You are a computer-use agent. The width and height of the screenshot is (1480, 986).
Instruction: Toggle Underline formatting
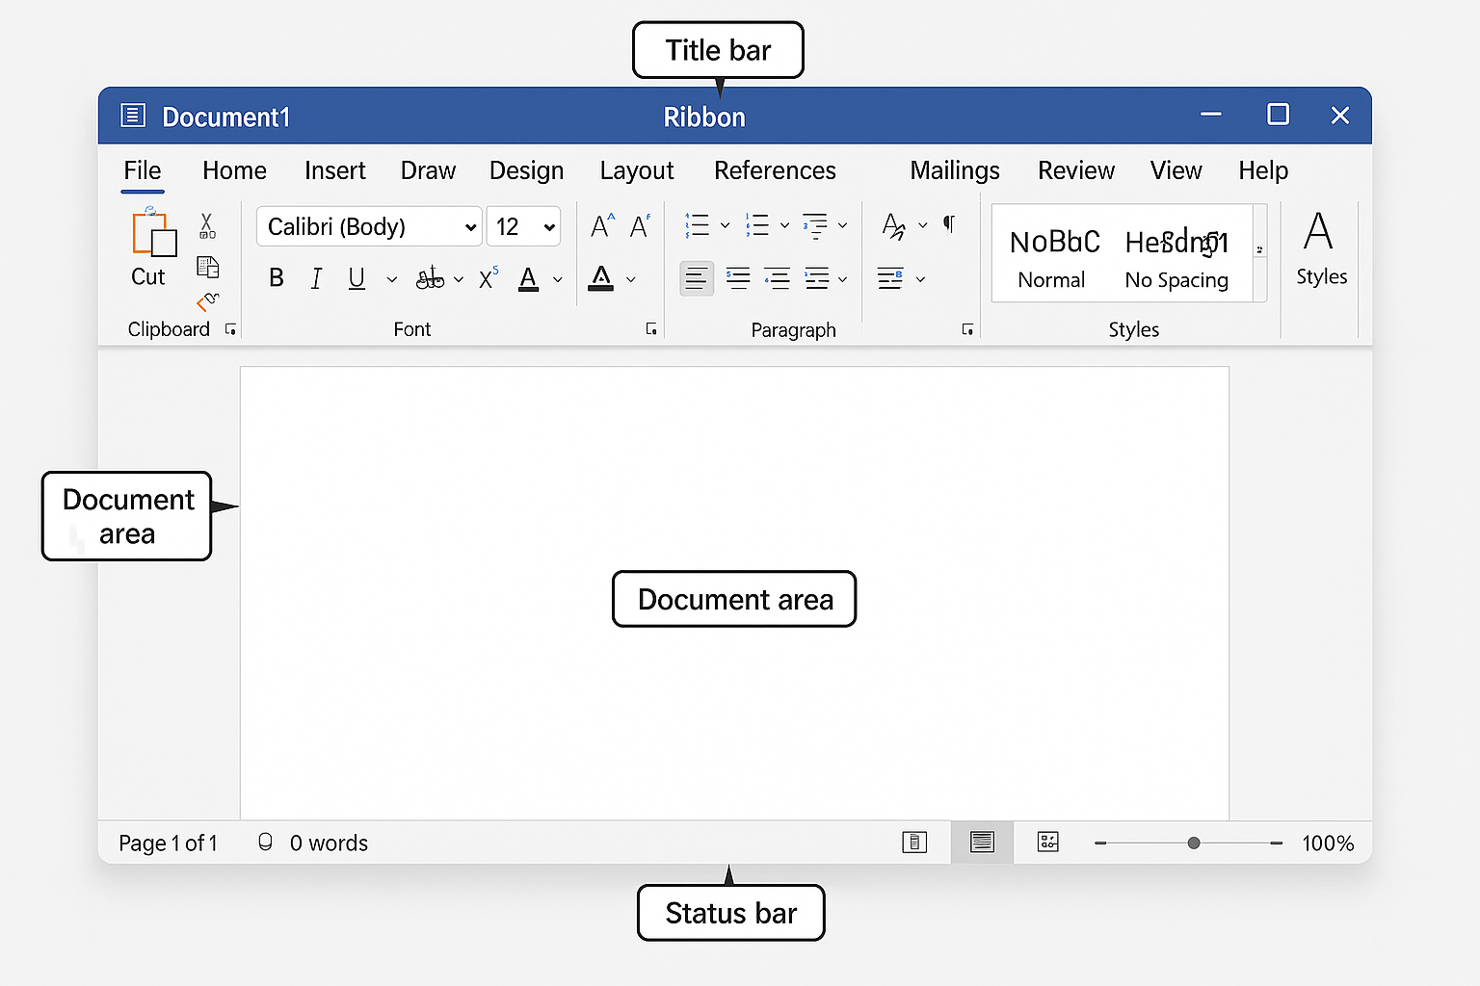tap(357, 278)
